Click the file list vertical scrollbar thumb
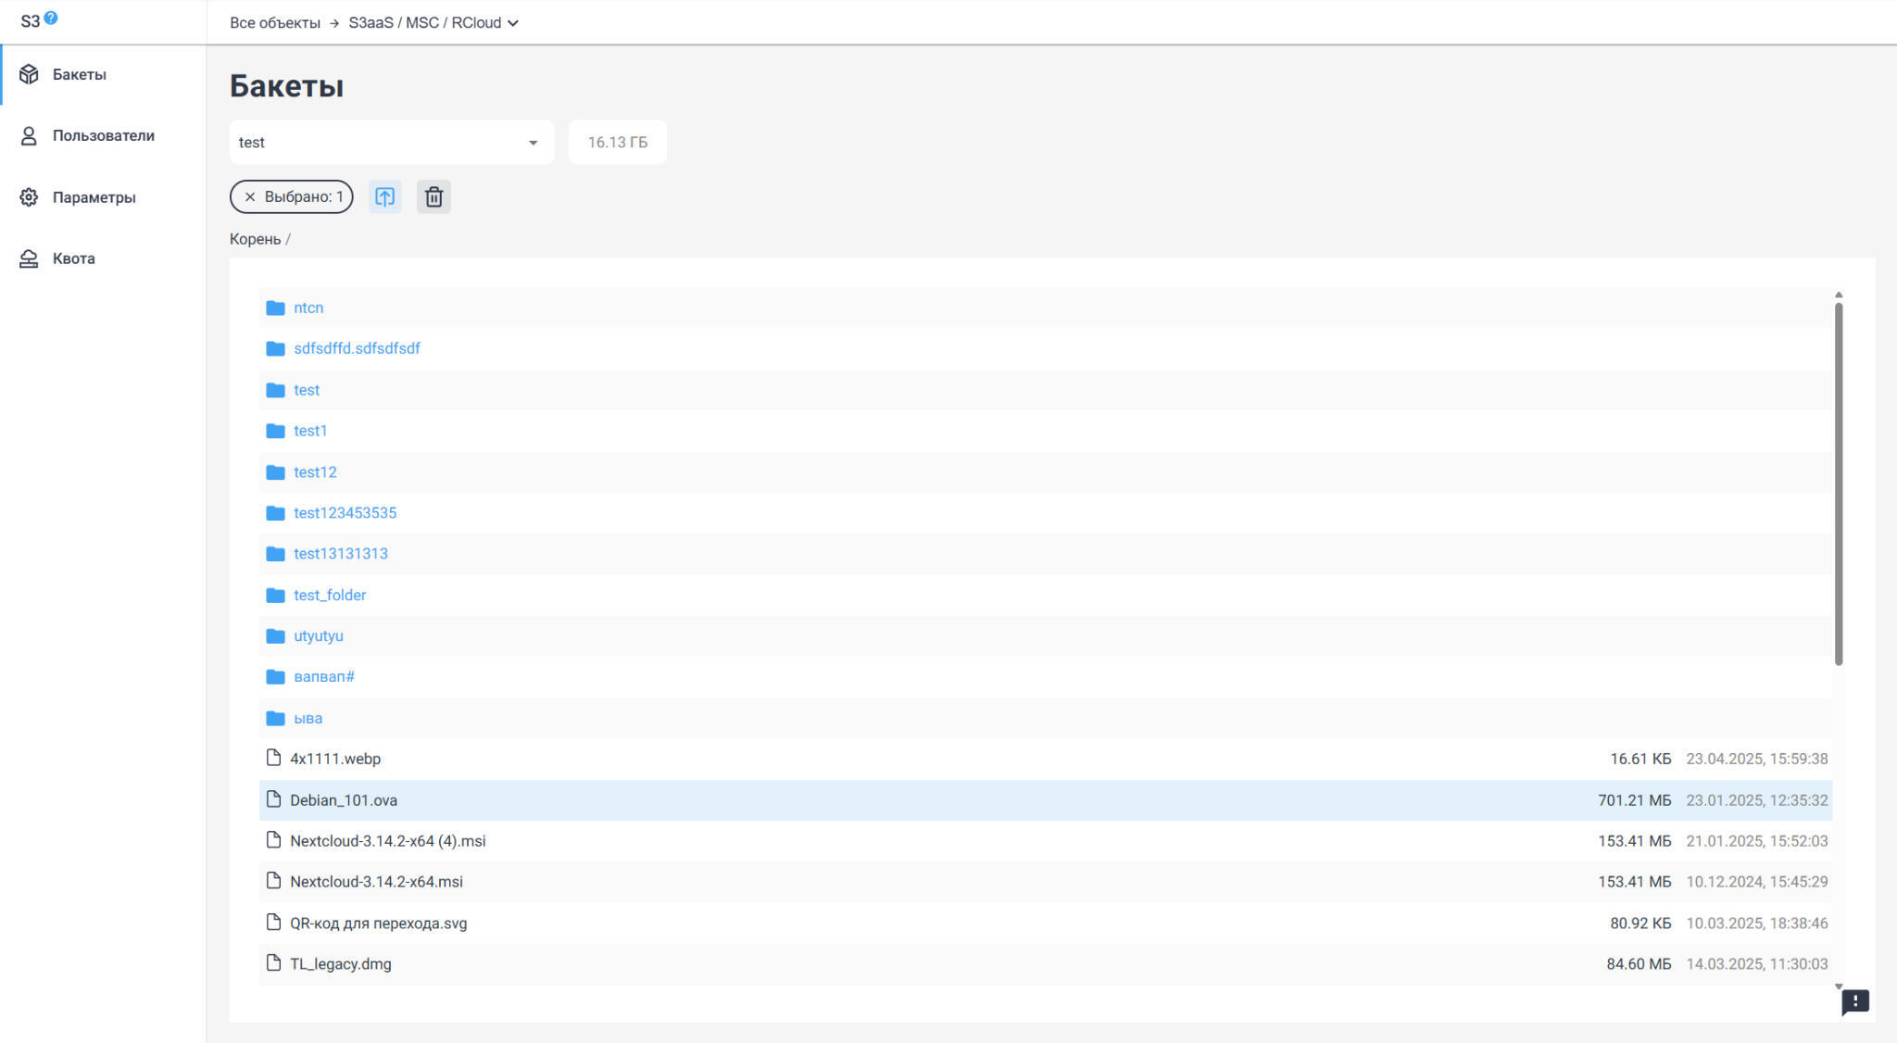The height and width of the screenshot is (1043, 1897). click(1839, 482)
